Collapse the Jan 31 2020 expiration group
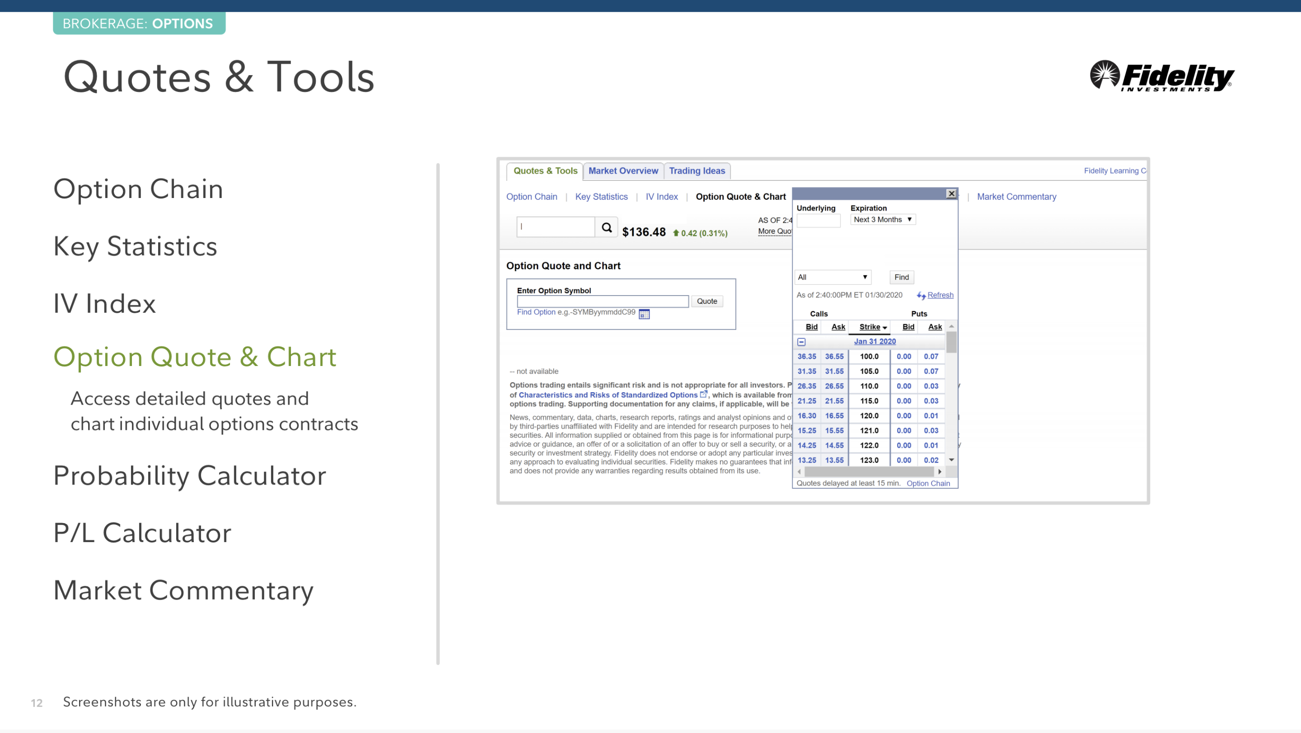 [801, 342]
